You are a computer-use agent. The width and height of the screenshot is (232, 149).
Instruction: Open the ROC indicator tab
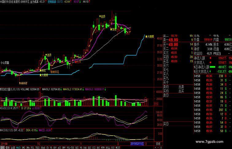pos(98,147)
